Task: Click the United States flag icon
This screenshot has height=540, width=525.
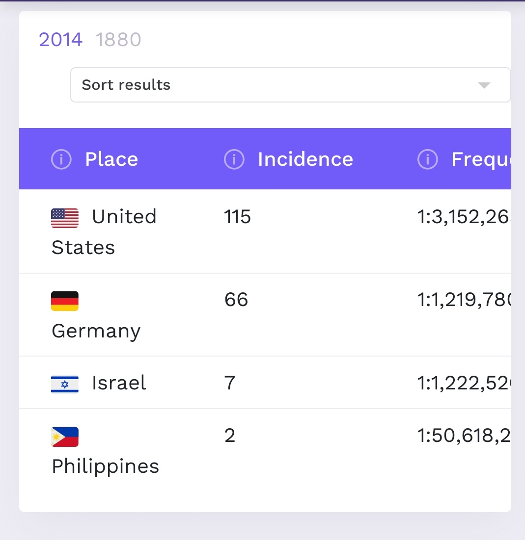Action: coord(65,218)
